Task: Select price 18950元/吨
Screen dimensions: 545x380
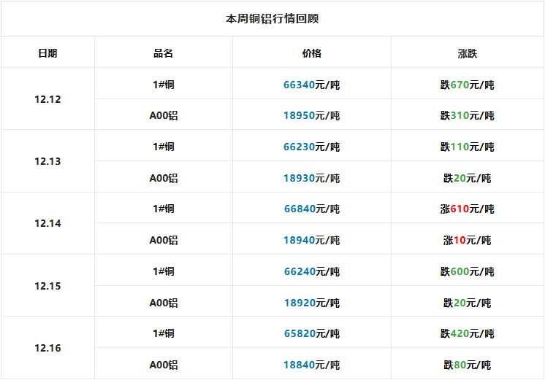Action: 312,115
